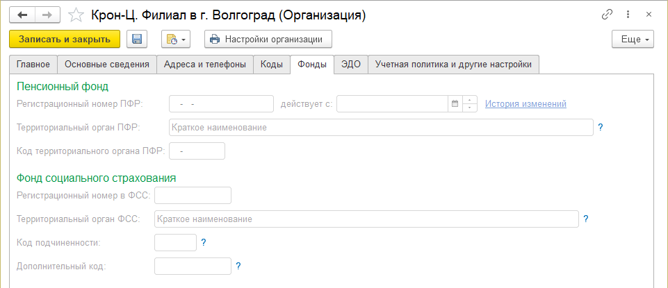Screen dimensions: 668x288
Task: Add organization to favorites star
Action: tap(78, 15)
